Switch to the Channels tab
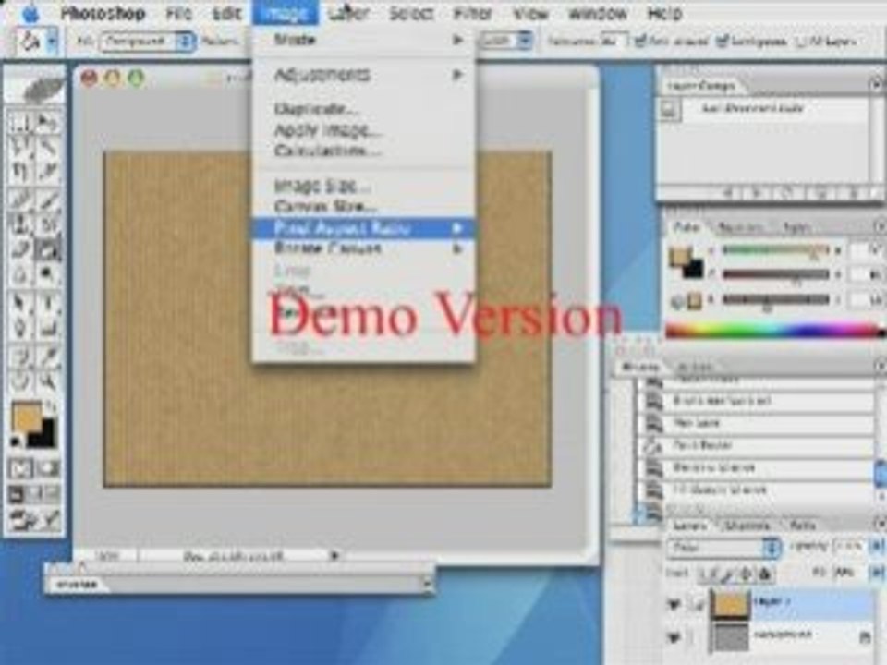The height and width of the screenshot is (665, 887). pyautogui.click(x=747, y=526)
